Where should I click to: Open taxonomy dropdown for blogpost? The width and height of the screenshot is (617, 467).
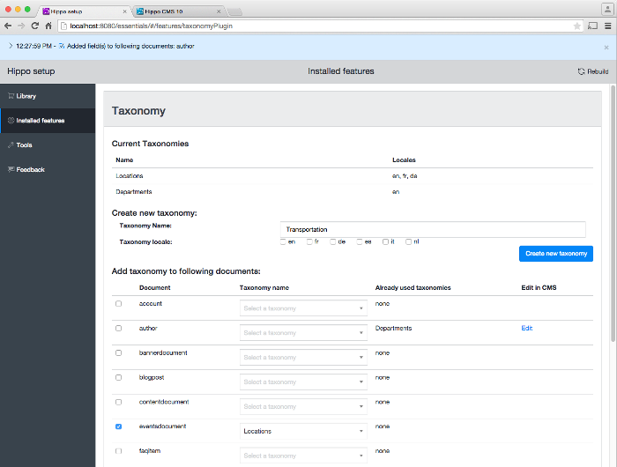click(303, 382)
